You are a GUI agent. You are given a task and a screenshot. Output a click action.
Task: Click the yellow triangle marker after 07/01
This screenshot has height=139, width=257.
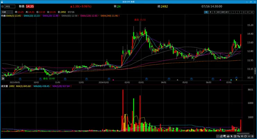click(237, 80)
